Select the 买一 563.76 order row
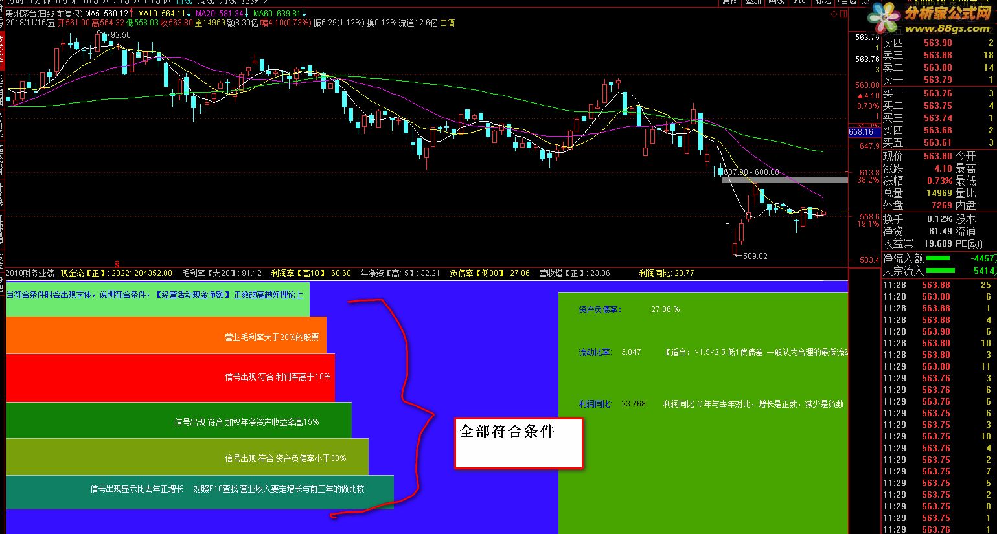Viewport: 997px width, 534px height. point(939,93)
